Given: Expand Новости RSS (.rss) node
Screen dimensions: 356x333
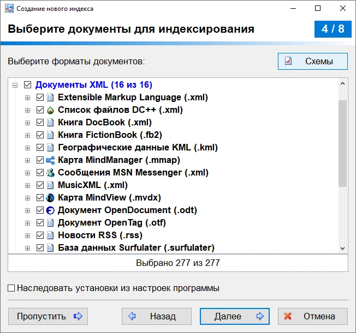Looking at the screenshot, I should pyautogui.click(x=27, y=236).
